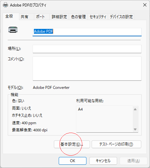
Task: Click inside the コメント comment box
Action: click(87, 68)
